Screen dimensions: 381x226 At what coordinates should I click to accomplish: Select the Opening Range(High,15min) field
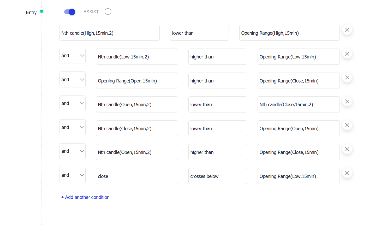click(289, 33)
